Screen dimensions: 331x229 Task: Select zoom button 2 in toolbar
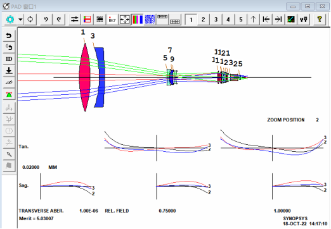(204, 20)
